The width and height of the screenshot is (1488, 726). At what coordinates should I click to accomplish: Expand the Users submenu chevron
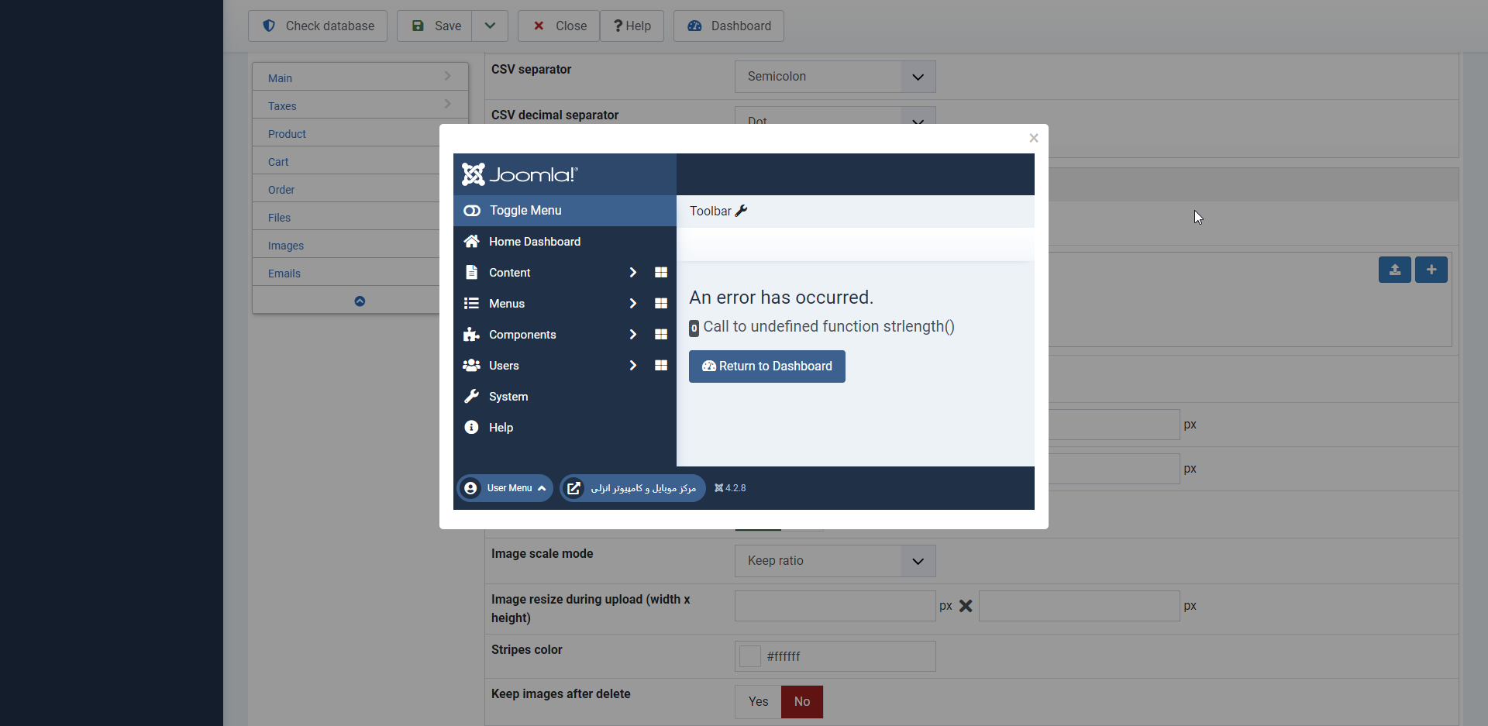633,366
